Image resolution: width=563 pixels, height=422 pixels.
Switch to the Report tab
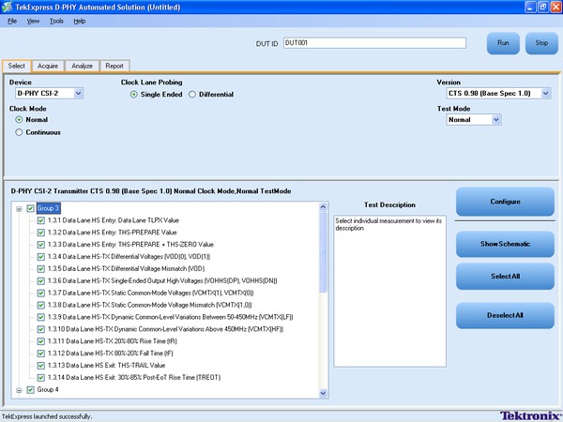click(x=114, y=67)
